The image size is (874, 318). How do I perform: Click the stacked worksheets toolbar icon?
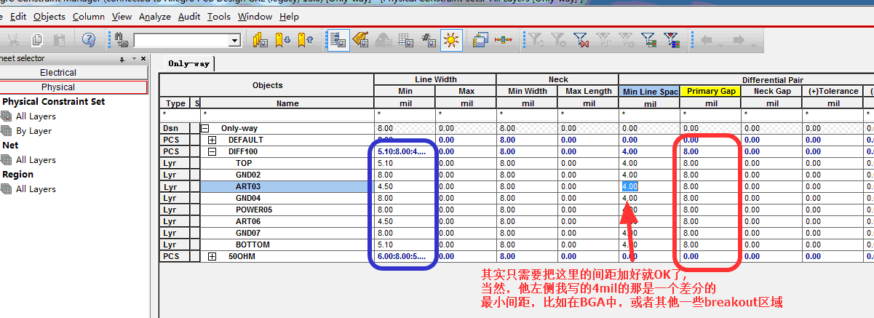click(x=480, y=40)
